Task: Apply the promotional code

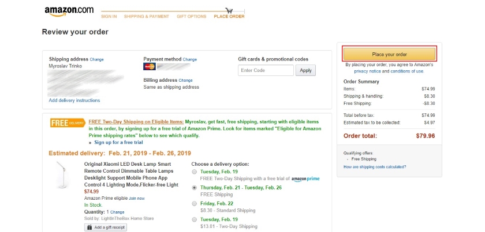Action: 305,70
